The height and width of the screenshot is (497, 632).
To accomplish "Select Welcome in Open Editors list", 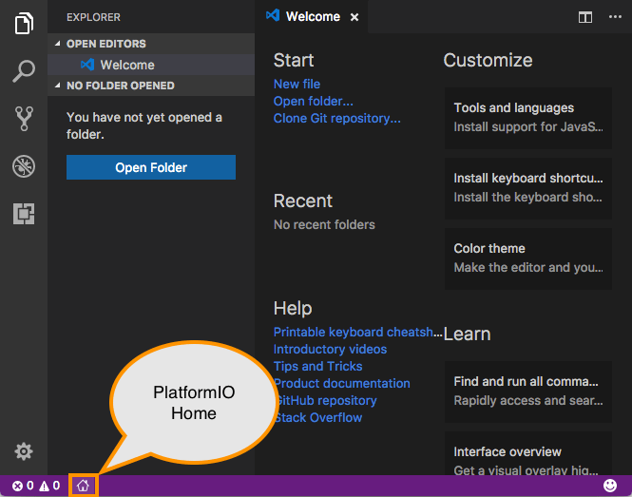I will 126,65.
